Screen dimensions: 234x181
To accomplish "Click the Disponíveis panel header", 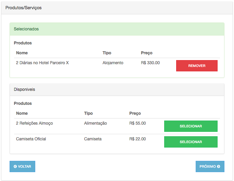I will click(x=117, y=89).
